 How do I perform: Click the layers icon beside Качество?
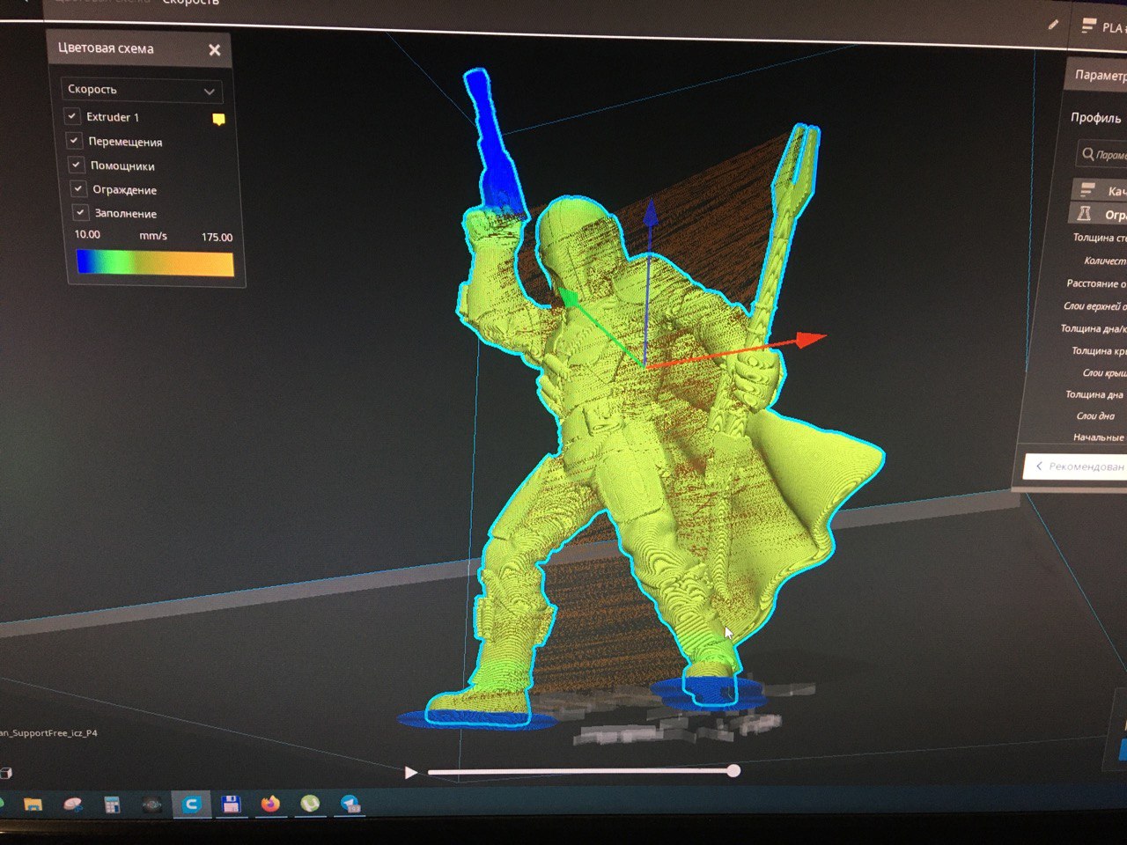tap(1087, 190)
